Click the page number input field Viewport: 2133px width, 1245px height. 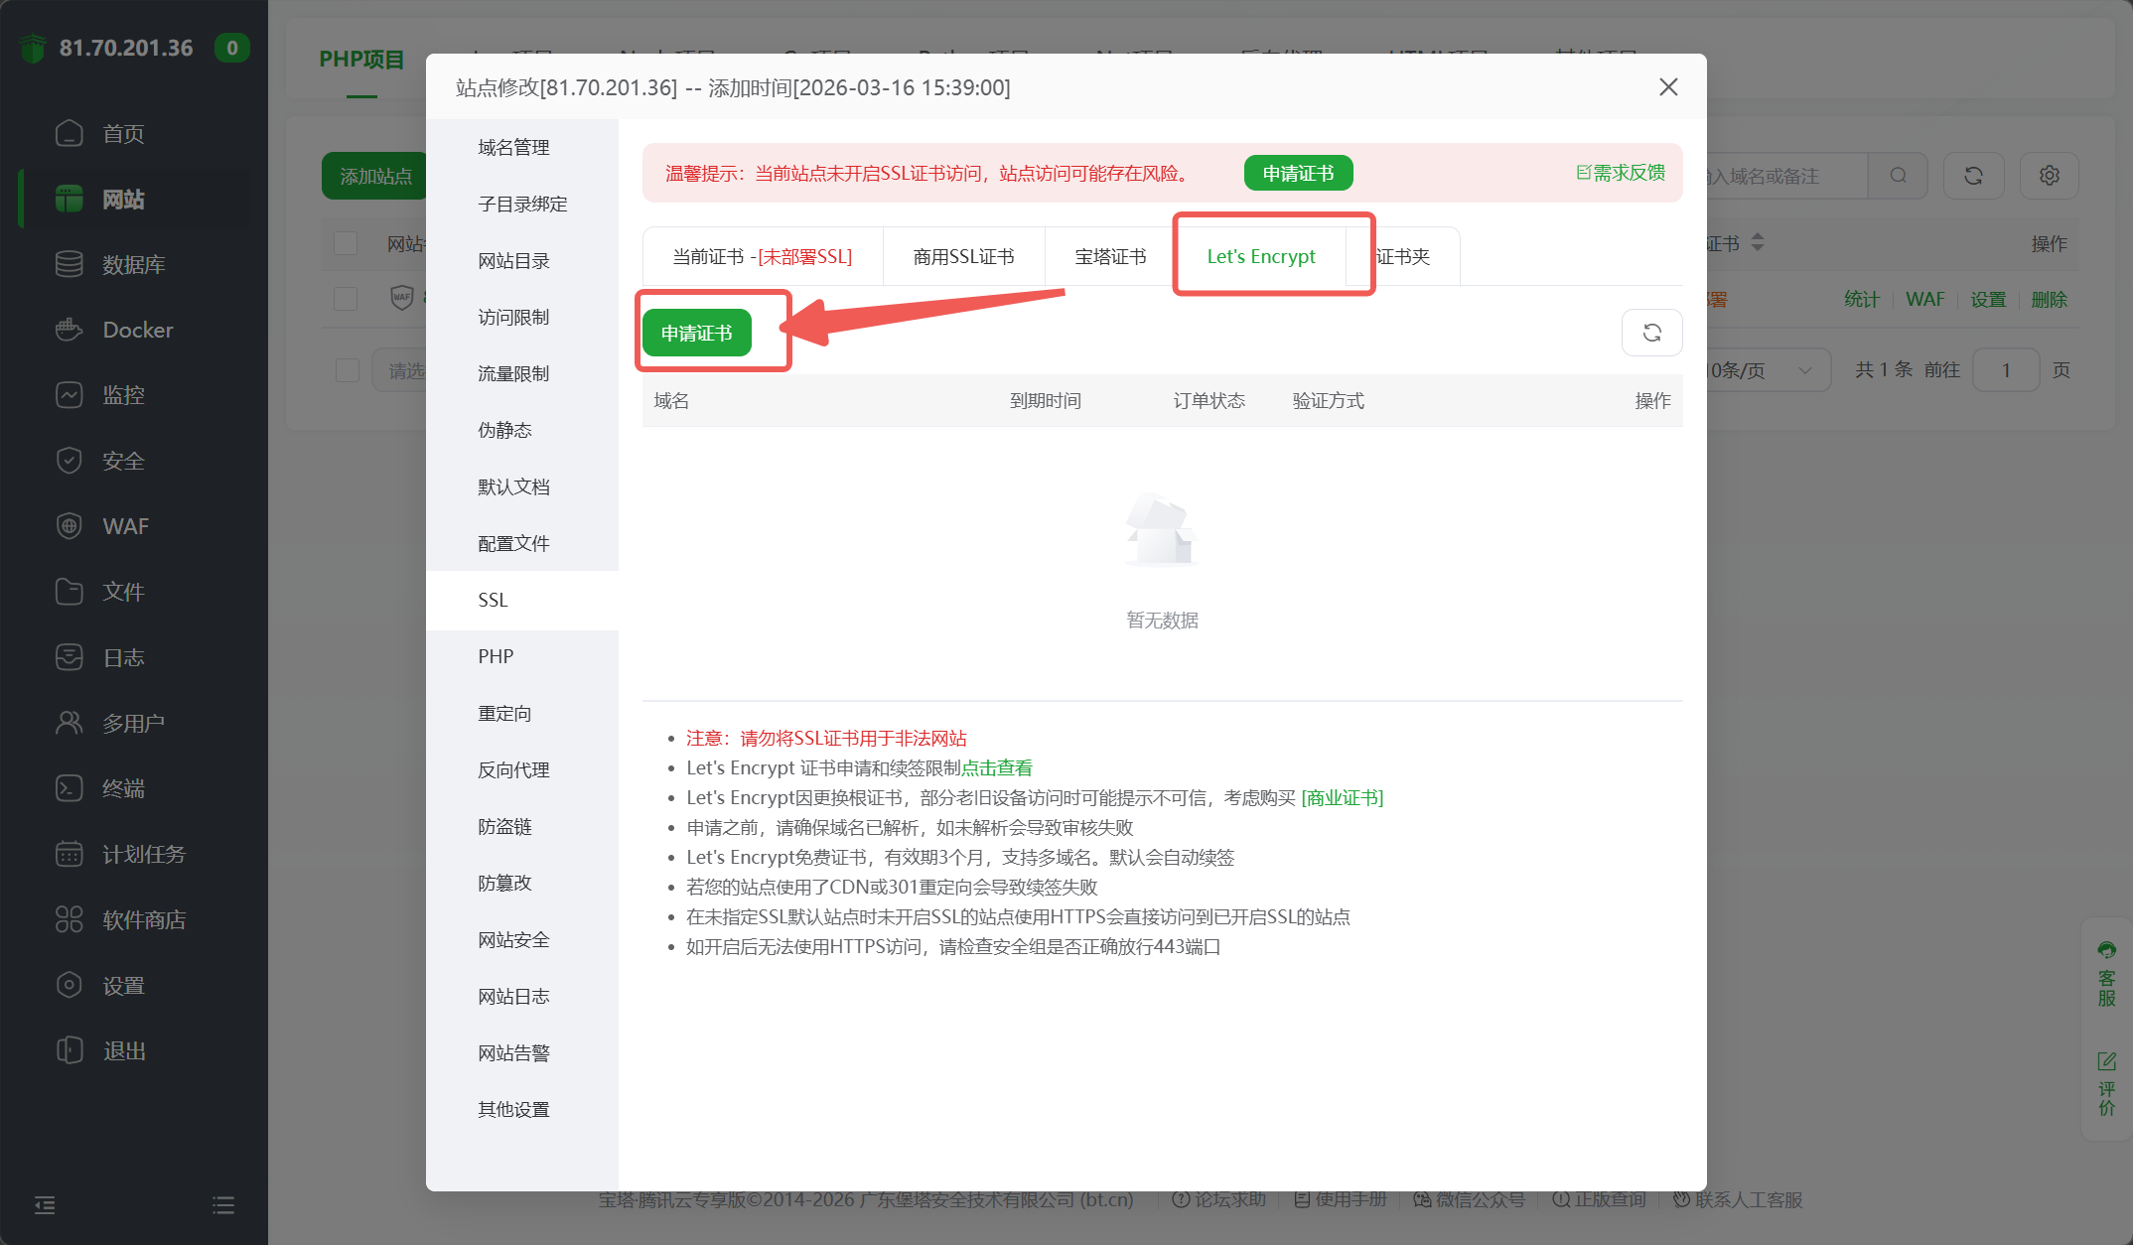click(2005, 370)
